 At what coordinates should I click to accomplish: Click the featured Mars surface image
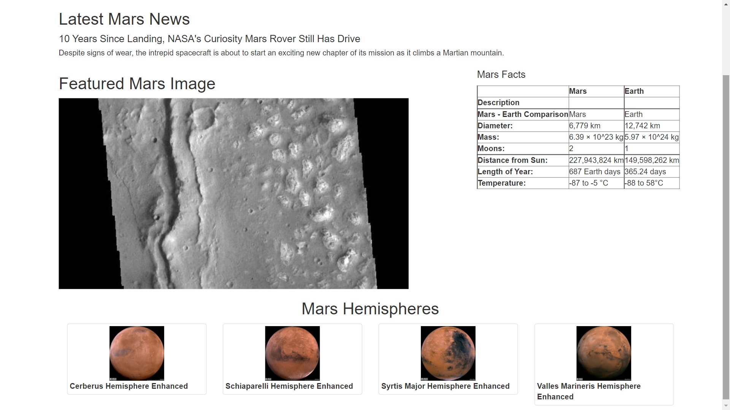point(233,193)
